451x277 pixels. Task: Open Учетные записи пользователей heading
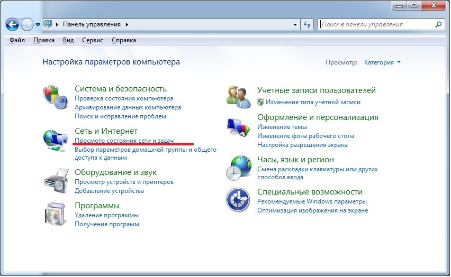point(317,90)
